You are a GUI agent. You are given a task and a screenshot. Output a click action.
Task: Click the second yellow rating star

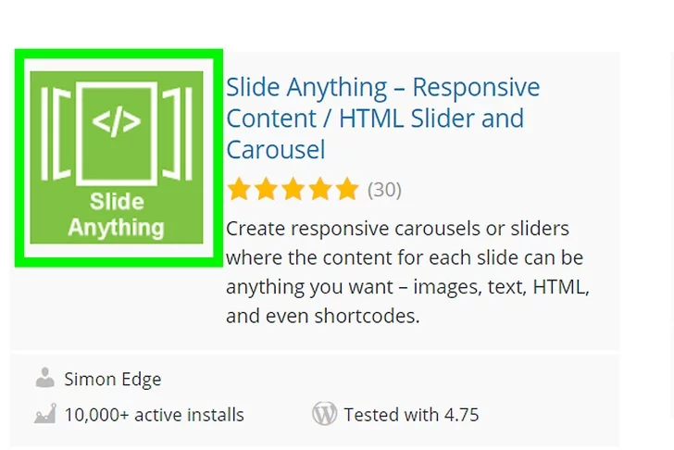[x=266, y=190]
